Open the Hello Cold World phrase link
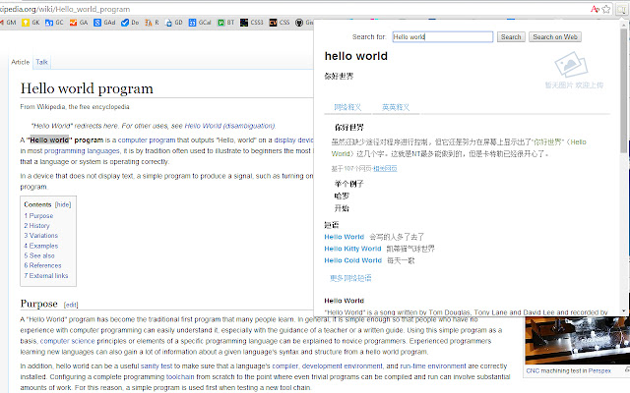The width and height of the screenshot is (630, 393). pyautogui.click(x=352, y=260)
